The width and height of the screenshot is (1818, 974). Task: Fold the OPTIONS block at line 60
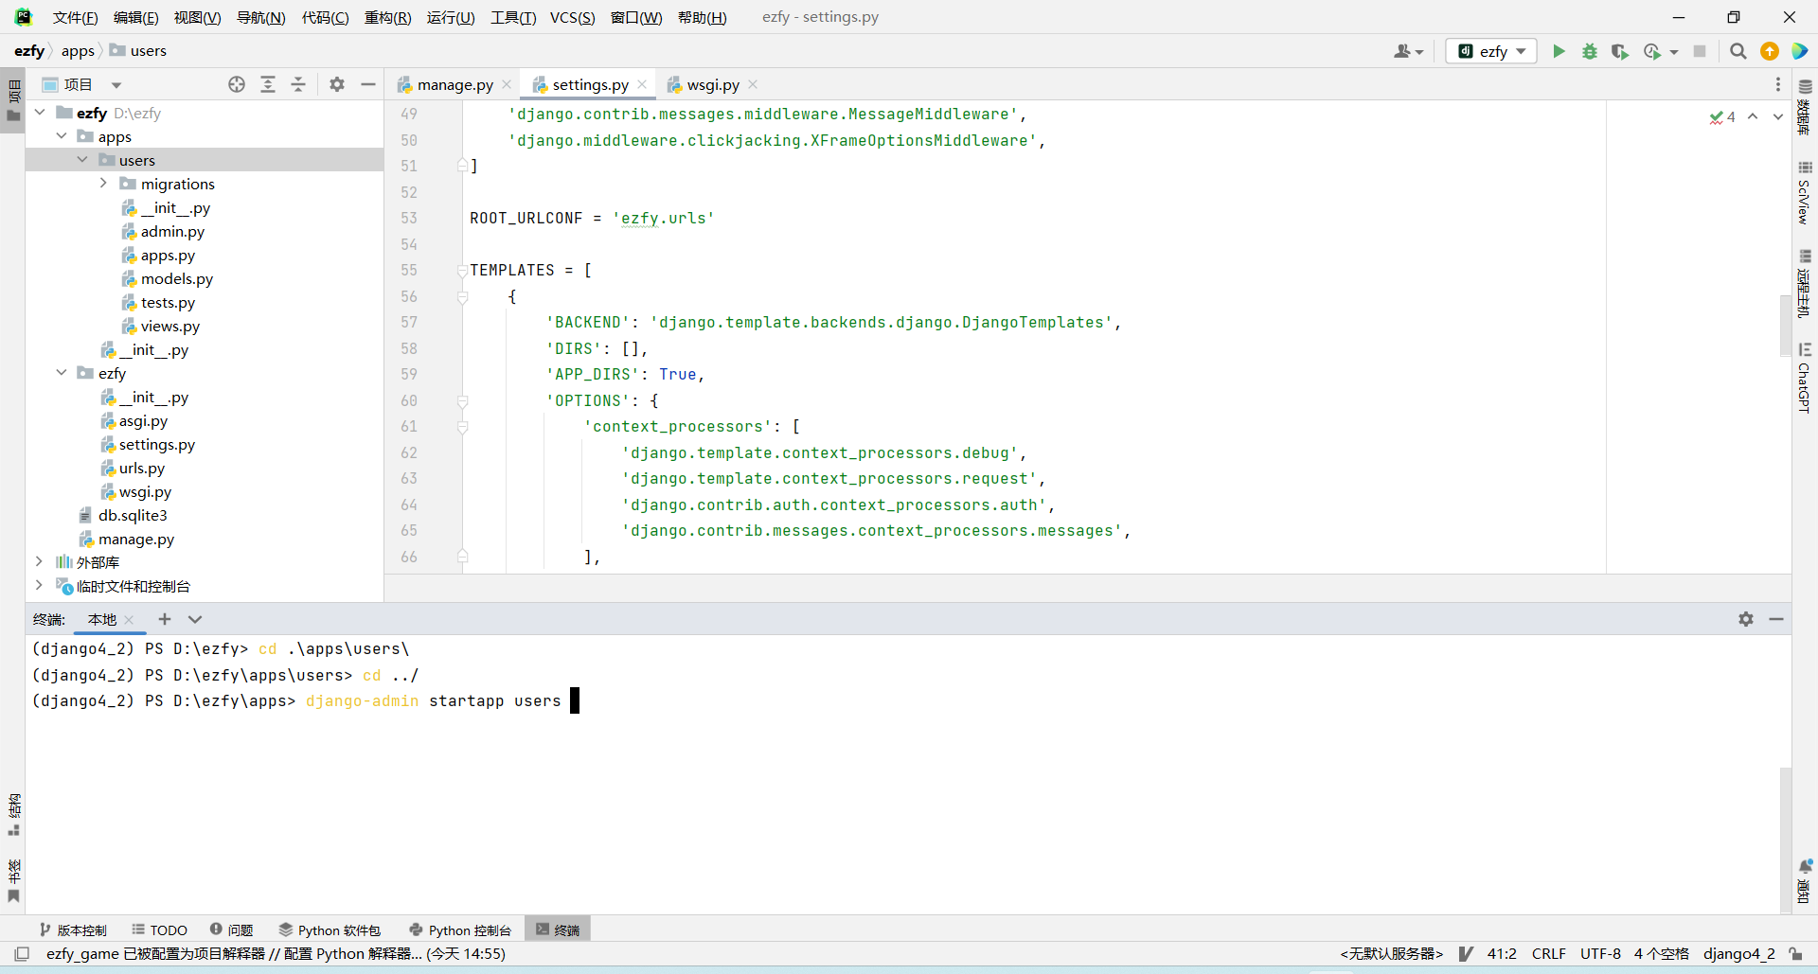coord(462,401)
